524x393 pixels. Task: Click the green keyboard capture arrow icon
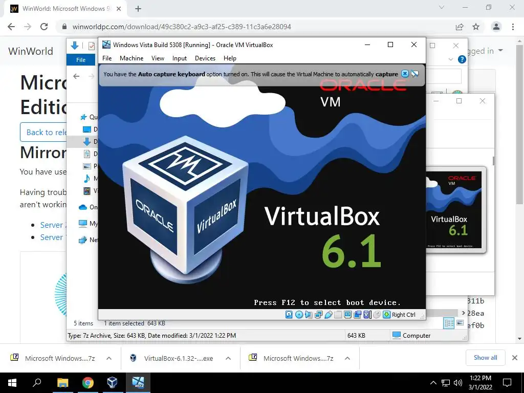tap(386, 315)
